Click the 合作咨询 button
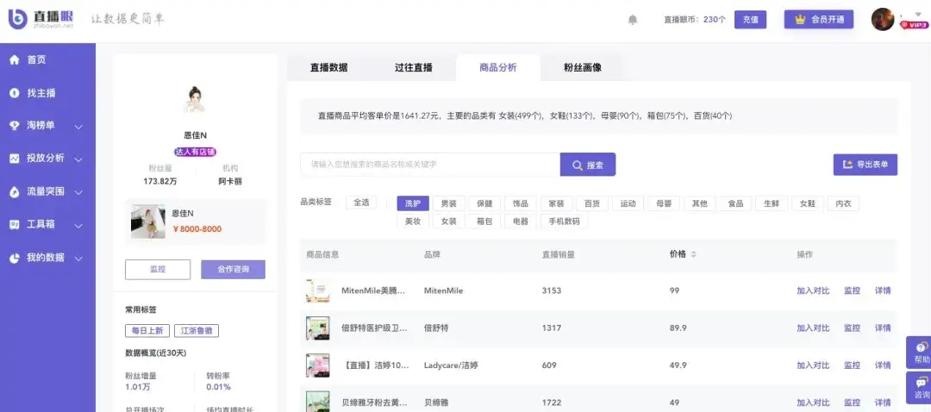 point(233,269)
